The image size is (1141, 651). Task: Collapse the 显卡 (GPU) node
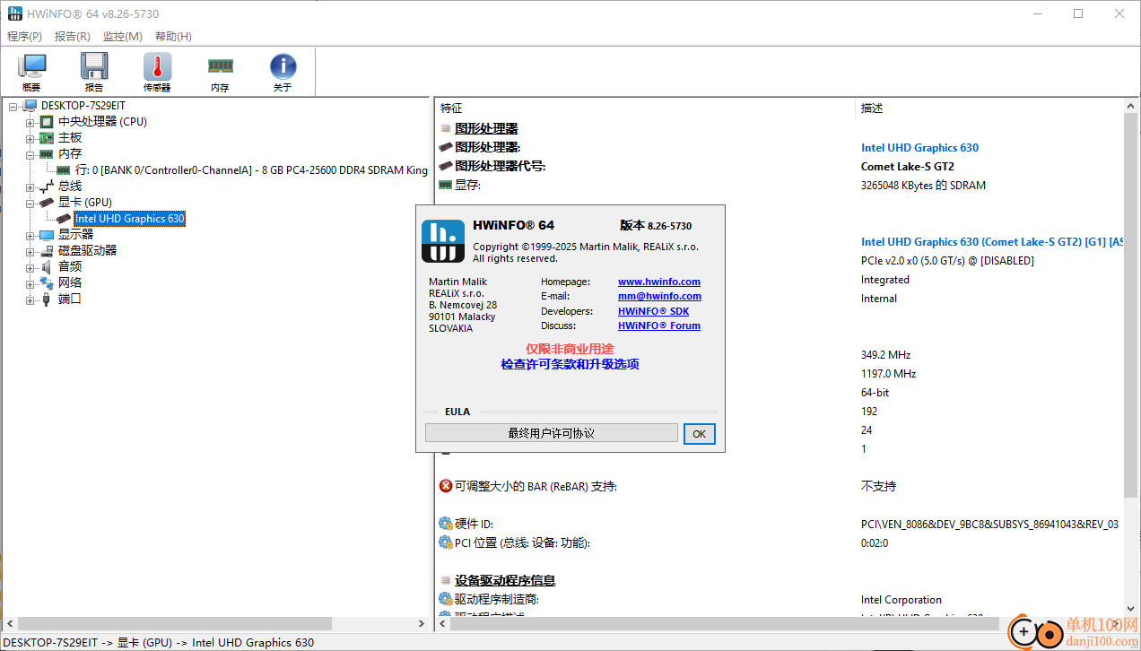[x=30, y=203]
